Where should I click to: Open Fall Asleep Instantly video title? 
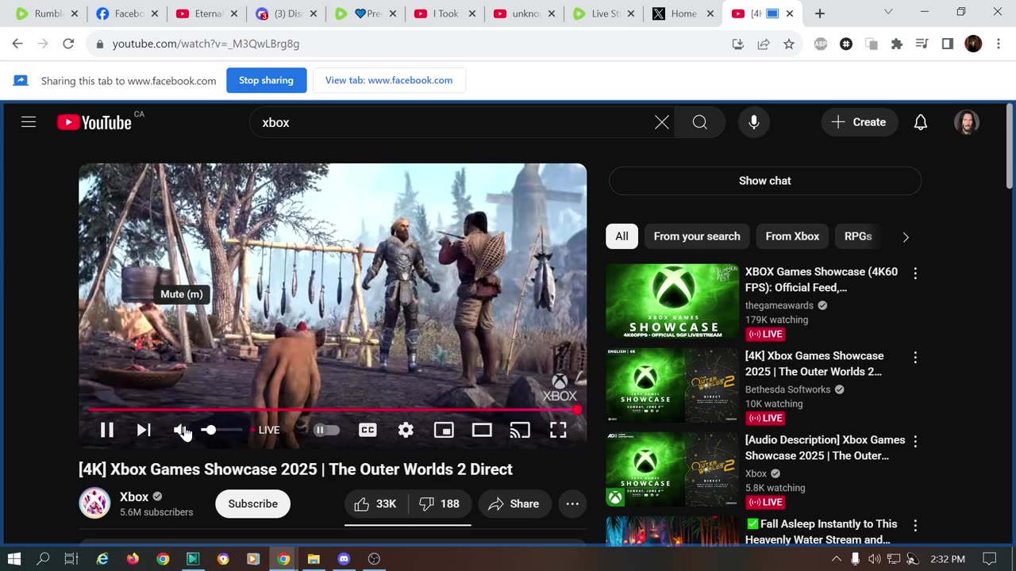pyautogui.click(x=822, y=531)
